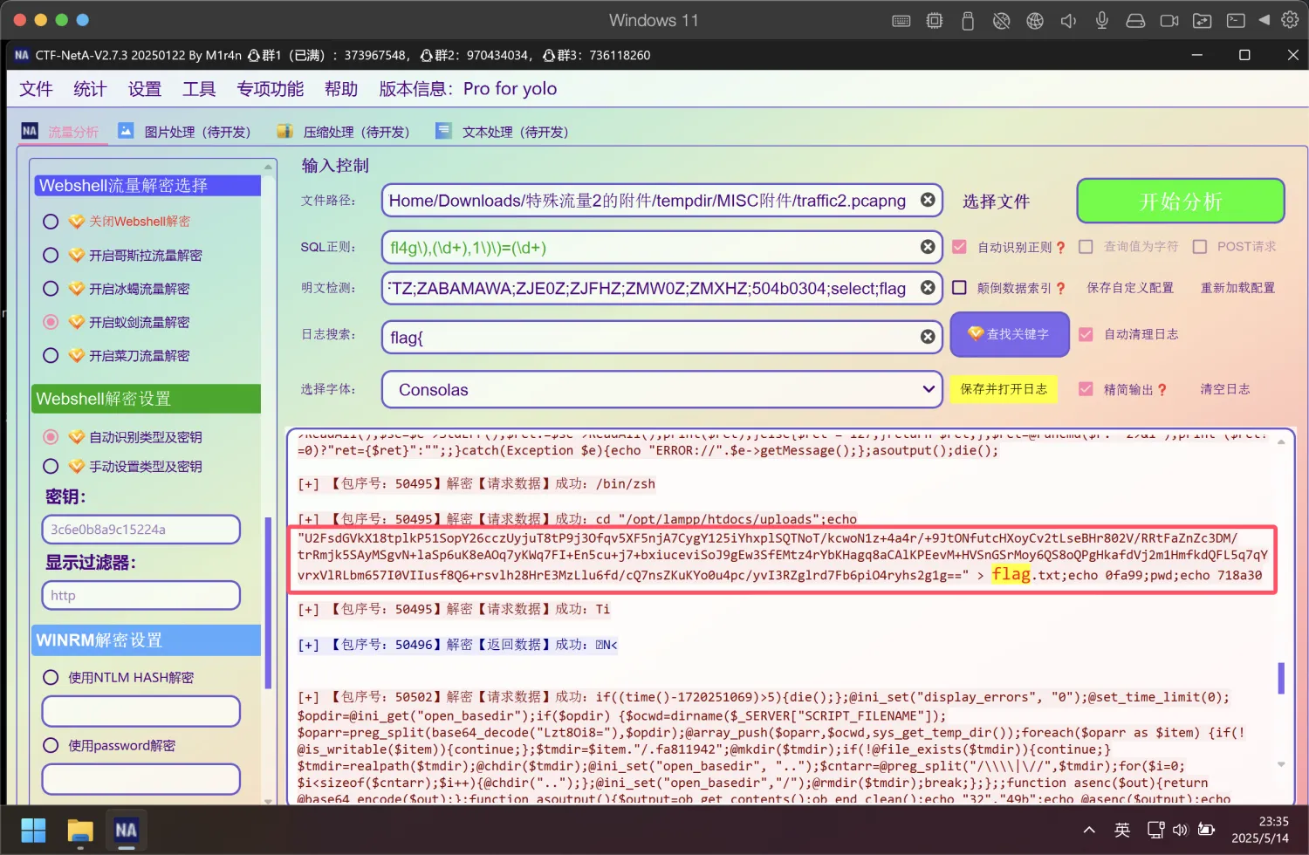Select 使用password解密 radio option
The image size is (1309, 855).
(x=51, y=746)
